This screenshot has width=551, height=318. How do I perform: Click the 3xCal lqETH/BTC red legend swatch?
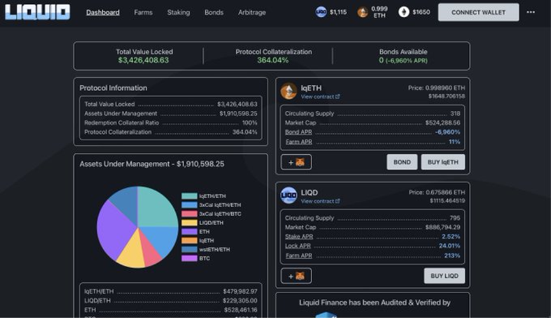189,213
